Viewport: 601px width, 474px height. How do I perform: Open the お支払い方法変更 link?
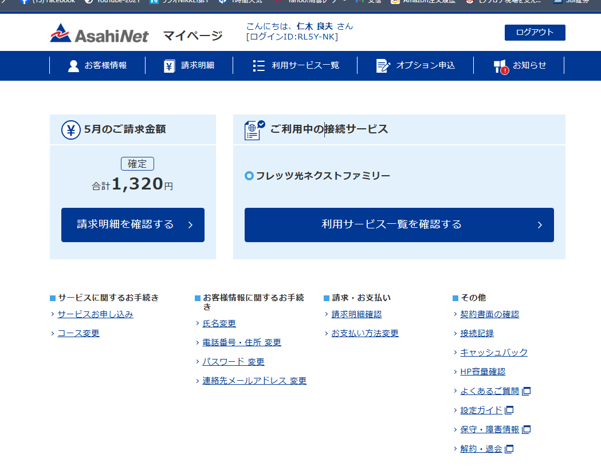pos(365,334)
